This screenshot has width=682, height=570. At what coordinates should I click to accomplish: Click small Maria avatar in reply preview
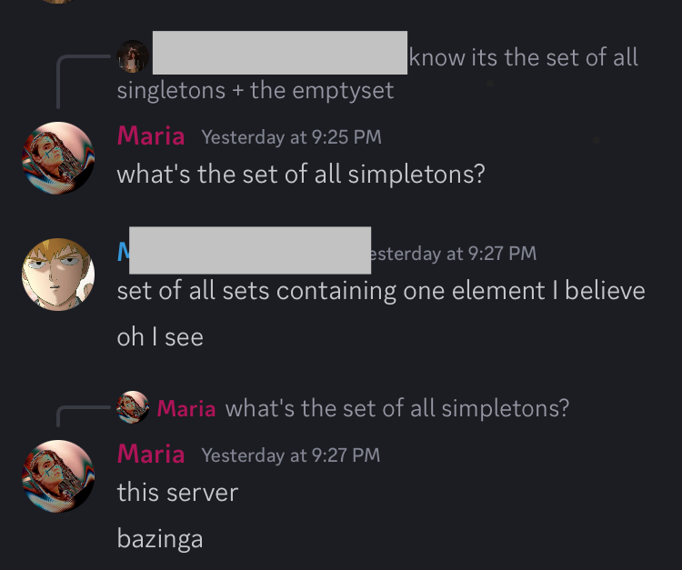[133, 407]
